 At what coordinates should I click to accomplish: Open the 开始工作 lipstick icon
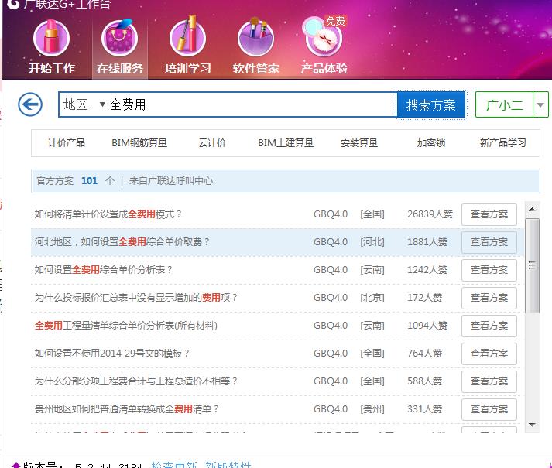(51, 38)
